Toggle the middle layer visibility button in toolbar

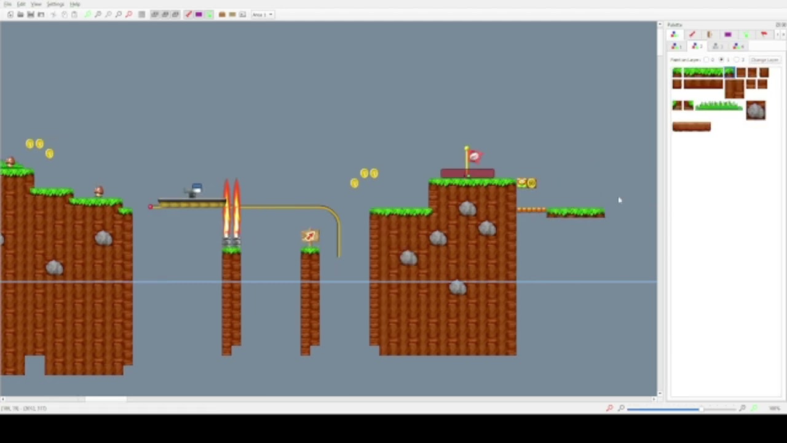click(x=165, y=14)
